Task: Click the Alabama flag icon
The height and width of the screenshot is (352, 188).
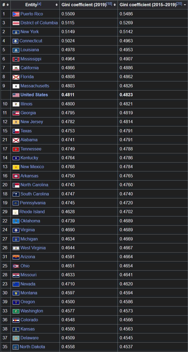Action: 16,140
